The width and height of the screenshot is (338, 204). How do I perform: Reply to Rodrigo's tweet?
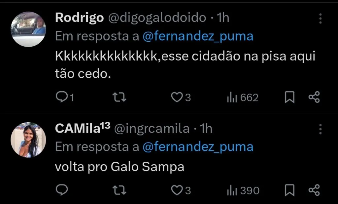[x=63, y=97]
